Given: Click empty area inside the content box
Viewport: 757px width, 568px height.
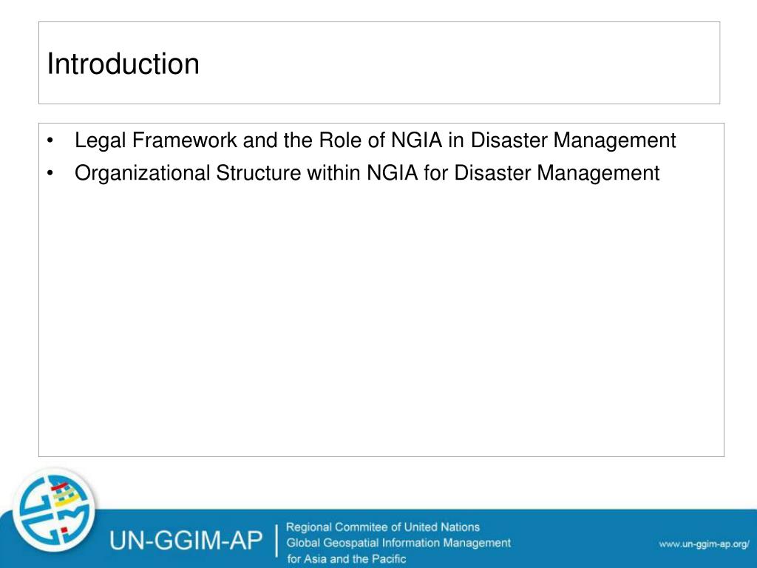Looking at the screenshot, I should click(381, 319).
